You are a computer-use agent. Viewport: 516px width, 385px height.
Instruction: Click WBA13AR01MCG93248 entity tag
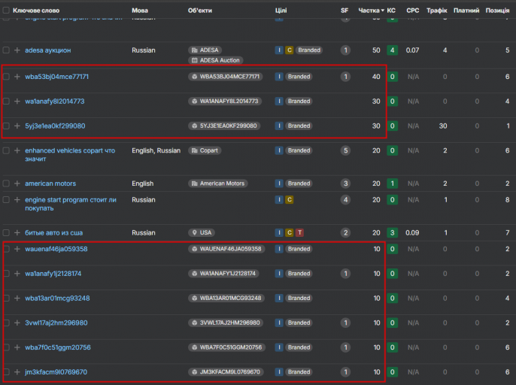(226, 298)
